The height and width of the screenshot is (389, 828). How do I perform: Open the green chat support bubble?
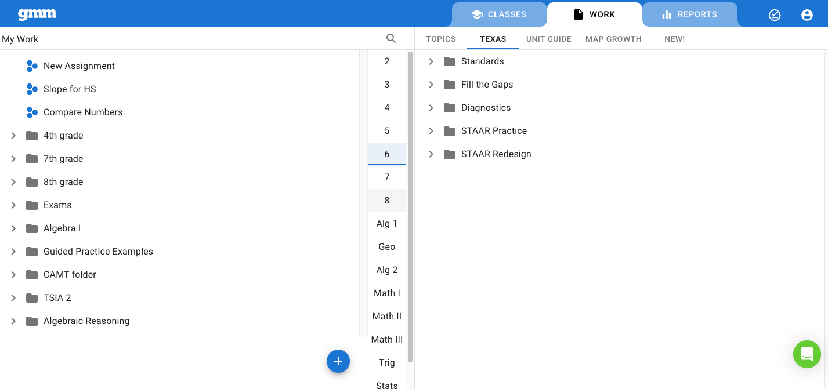(x=807, y=354)
